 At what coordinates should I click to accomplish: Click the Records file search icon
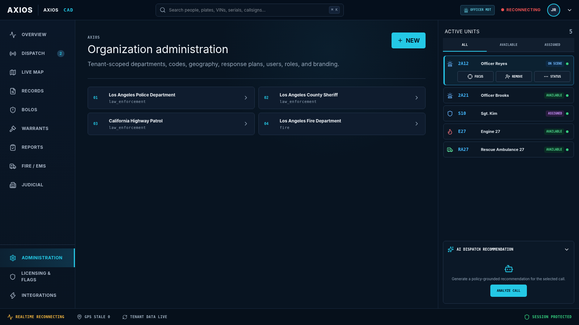pos(13,91)
